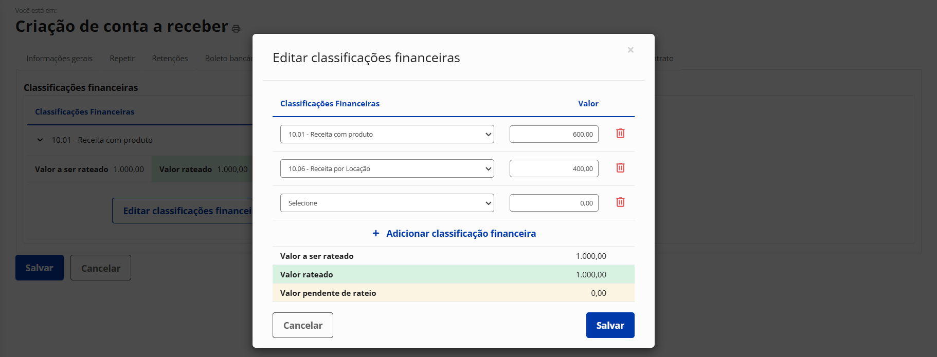Delete the Receita com produto classification row
Screen dimensions: 937x357
point(620,134)
